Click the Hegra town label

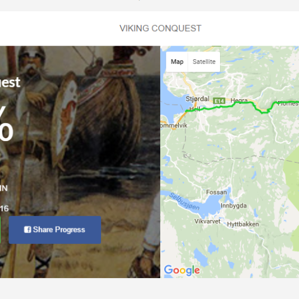239,100
